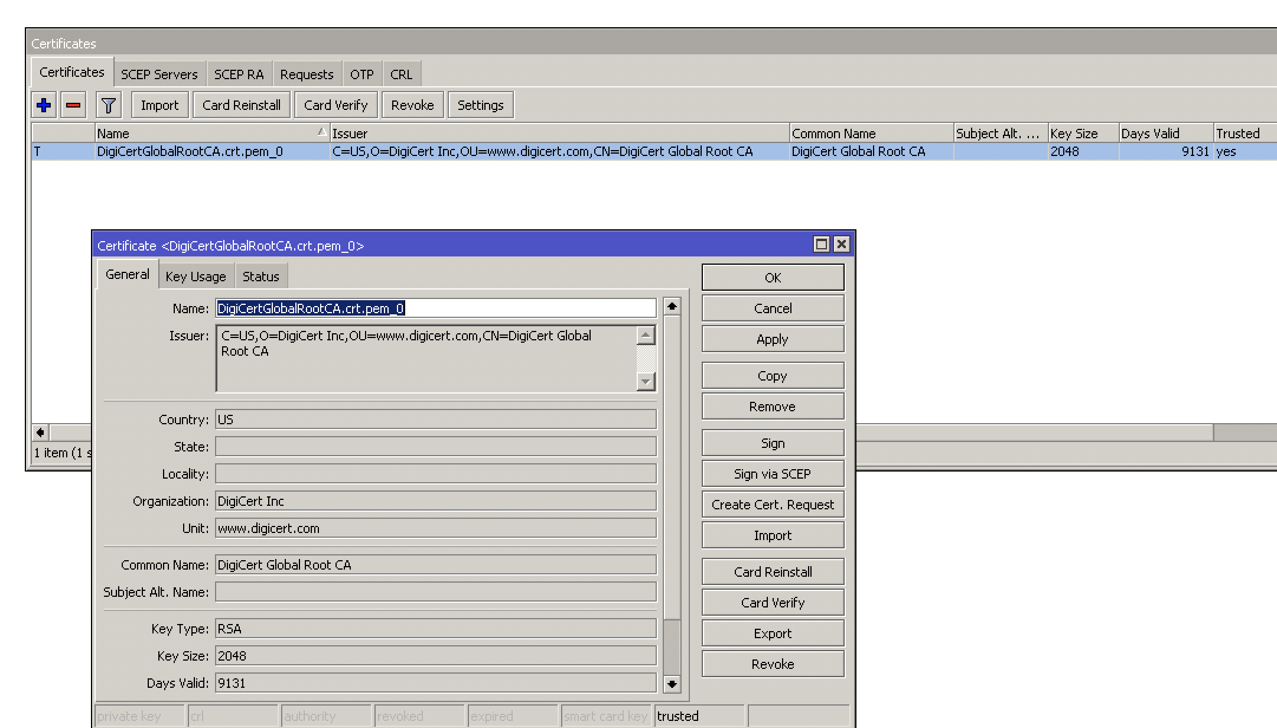
Task: Open the Status tab
Action: tap(260, 277)
